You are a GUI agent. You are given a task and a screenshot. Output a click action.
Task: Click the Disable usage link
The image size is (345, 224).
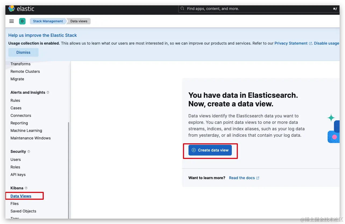(326, 43)
